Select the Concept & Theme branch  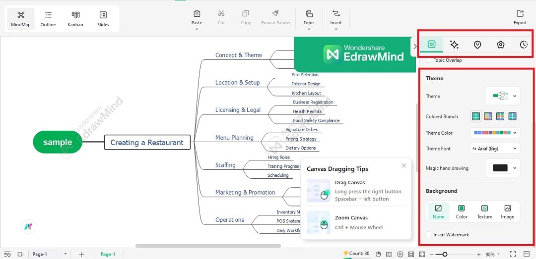(x=239, y=55)
